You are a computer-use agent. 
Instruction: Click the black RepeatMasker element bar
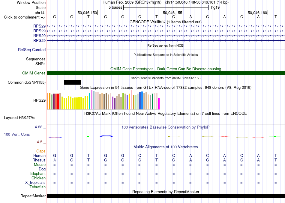point(166,196)
